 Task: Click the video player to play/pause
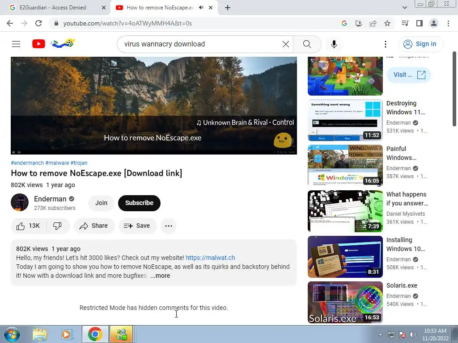coord(154,105)
